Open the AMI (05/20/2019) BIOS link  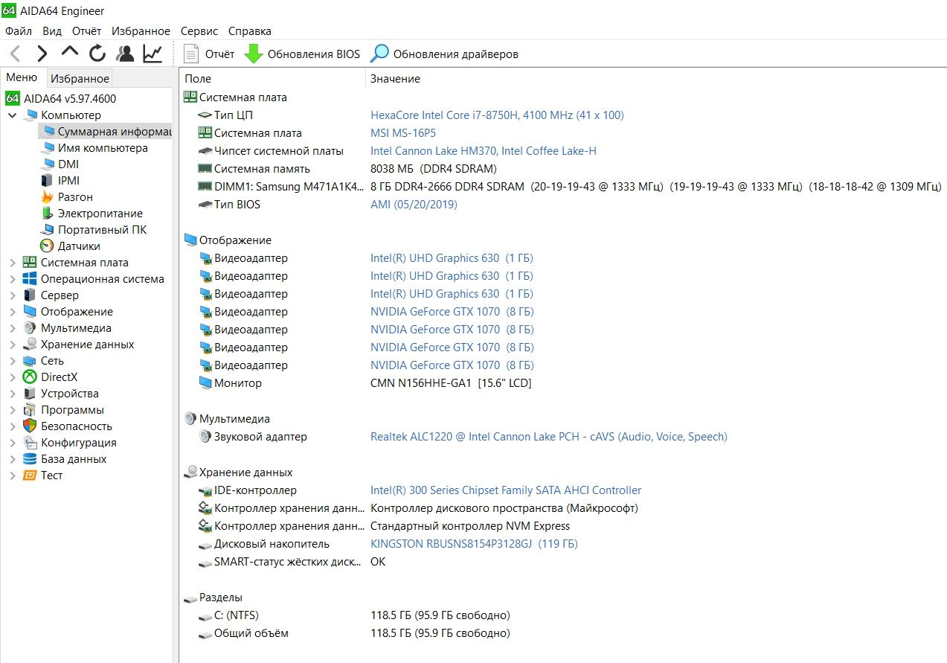[x=414, y=205]
